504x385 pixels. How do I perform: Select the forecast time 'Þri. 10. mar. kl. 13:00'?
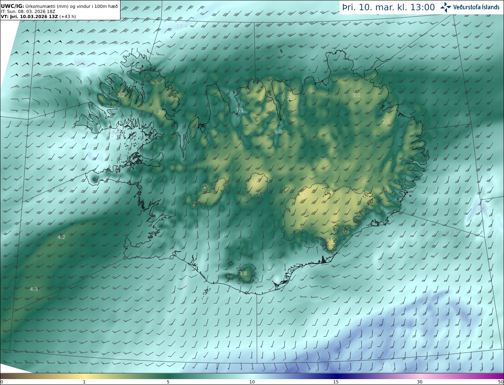tap(388, 7)
